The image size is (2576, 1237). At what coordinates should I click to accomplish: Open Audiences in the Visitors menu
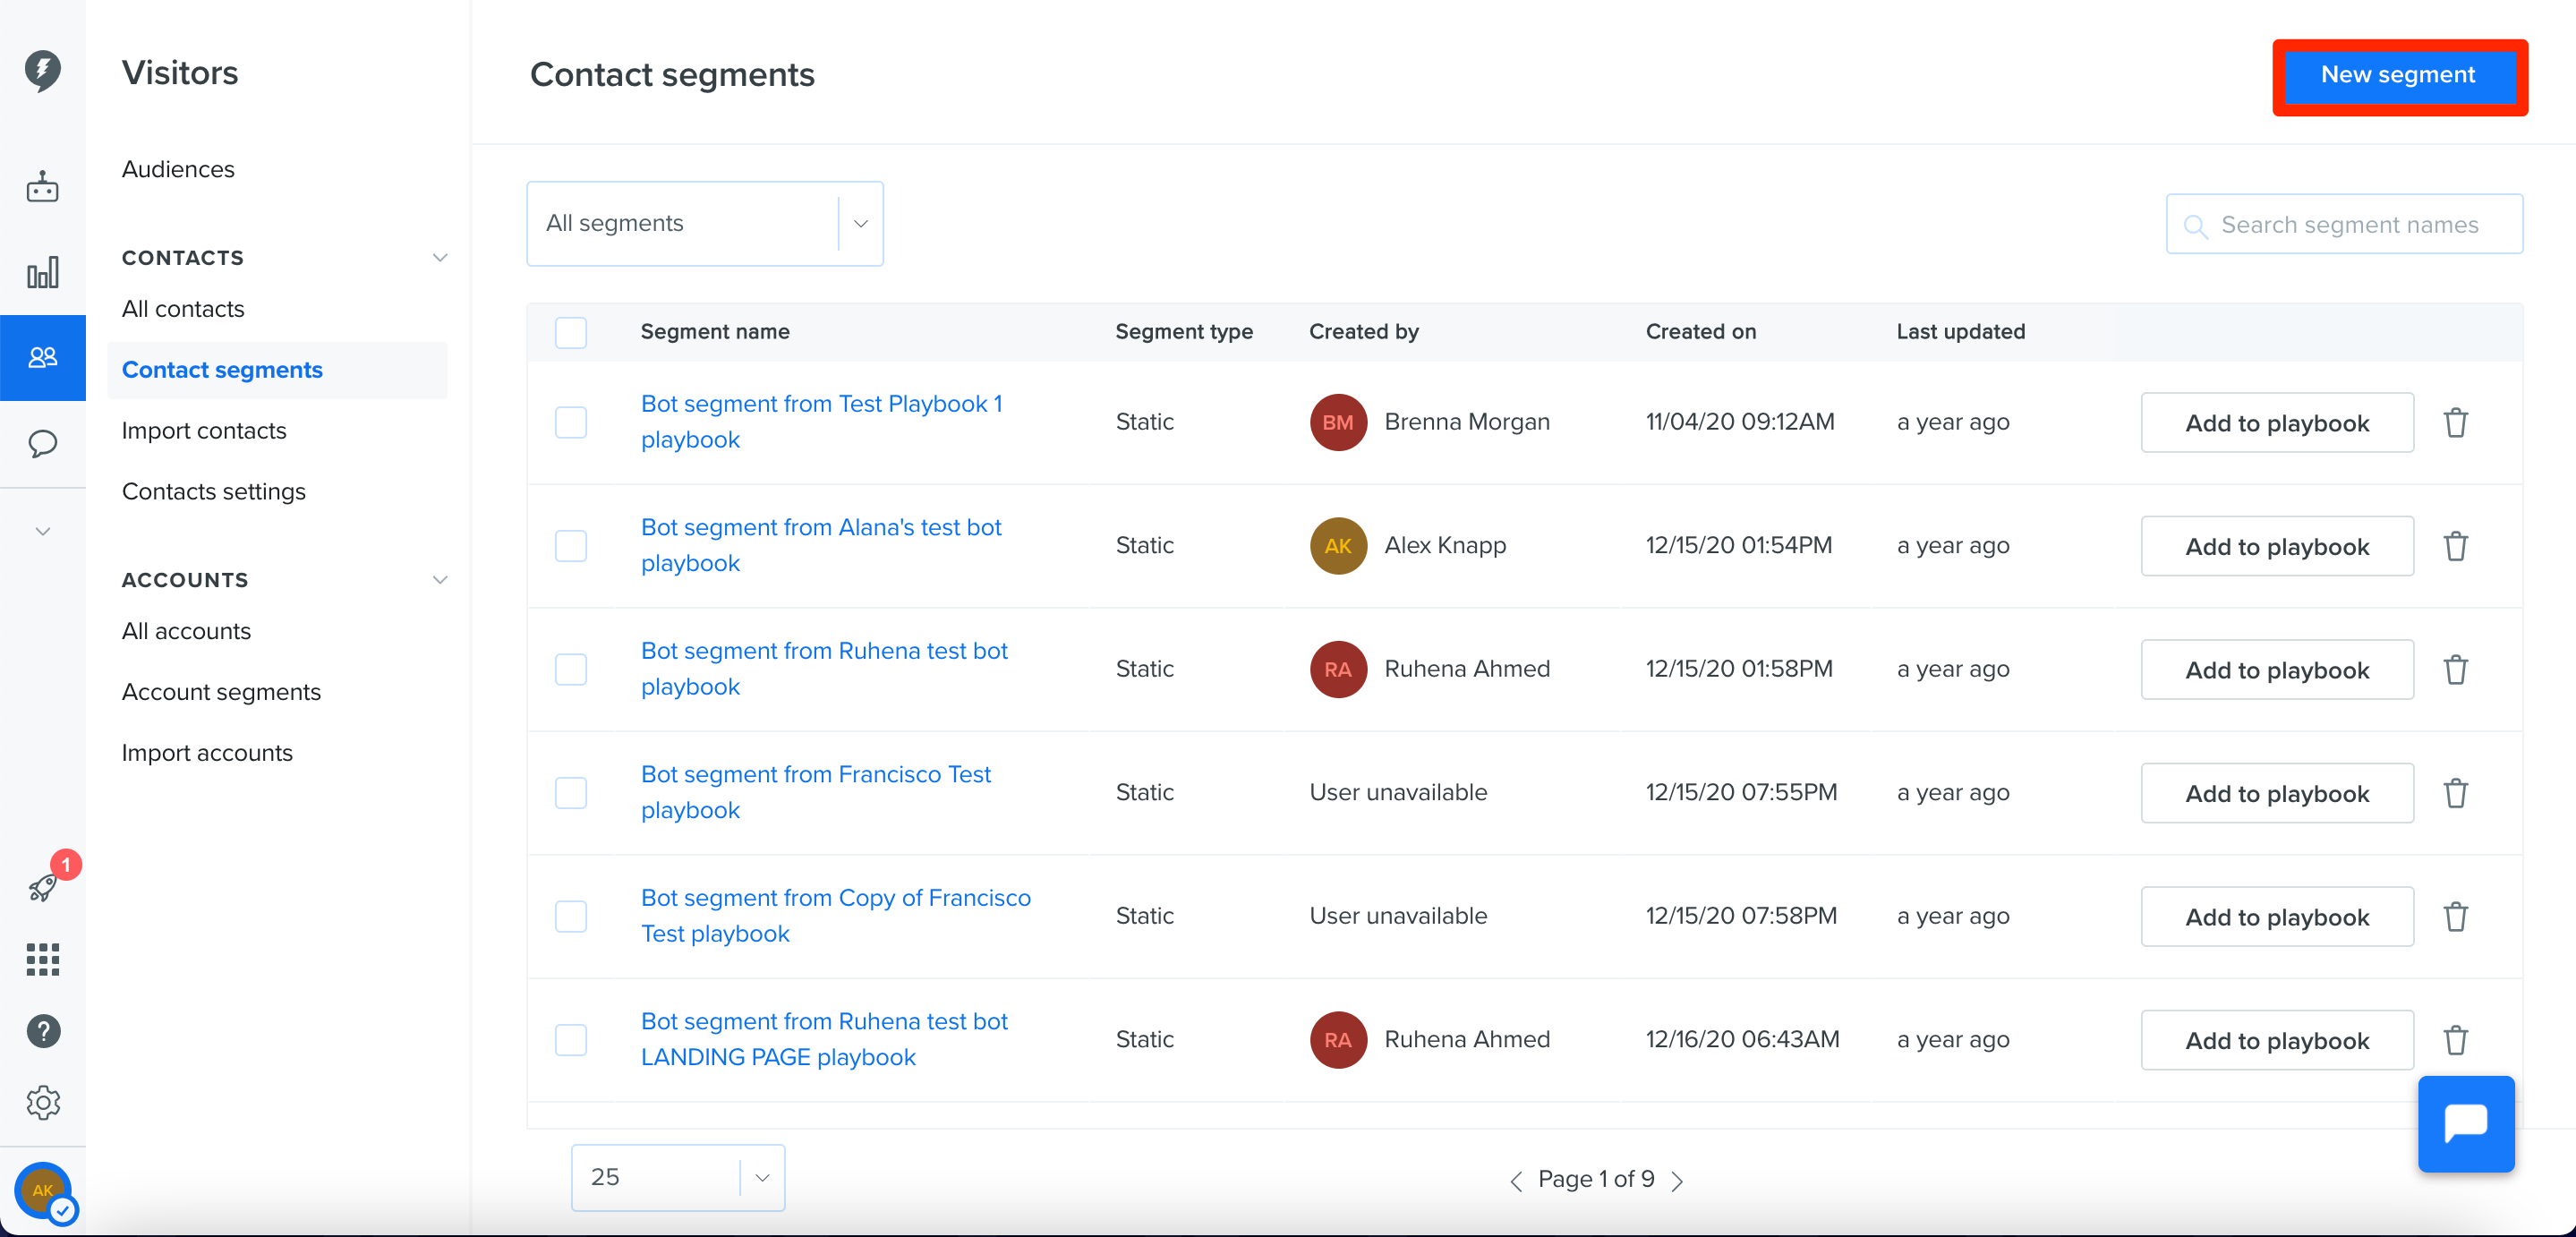[178, 169]
